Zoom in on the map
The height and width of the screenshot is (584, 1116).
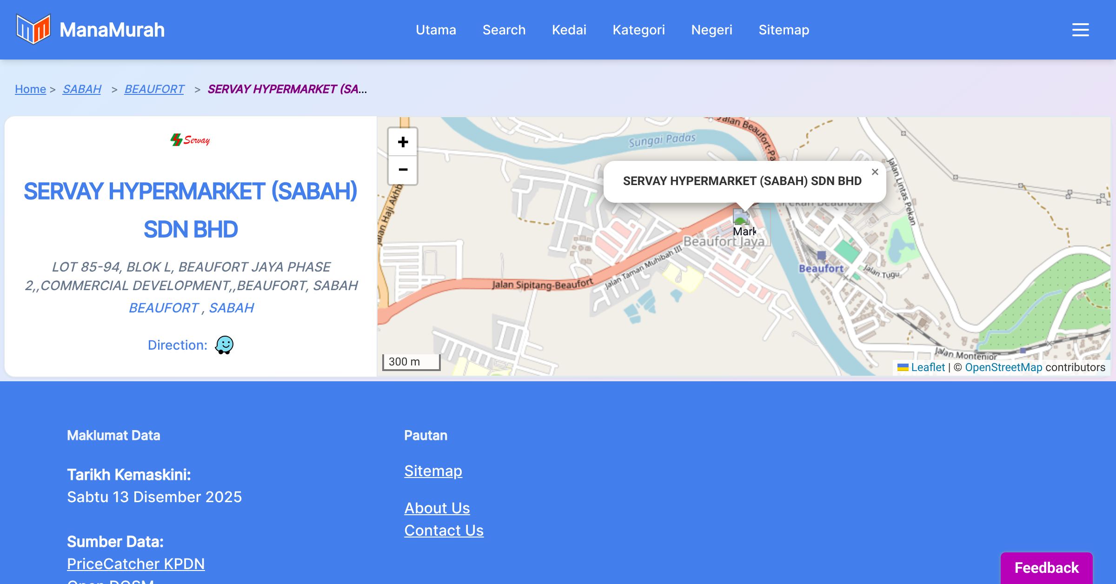tap(403, 142)
